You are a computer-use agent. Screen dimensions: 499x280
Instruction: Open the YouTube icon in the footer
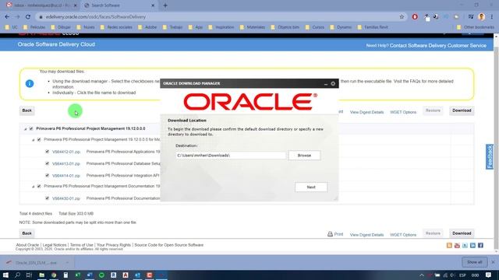(457, 246)
